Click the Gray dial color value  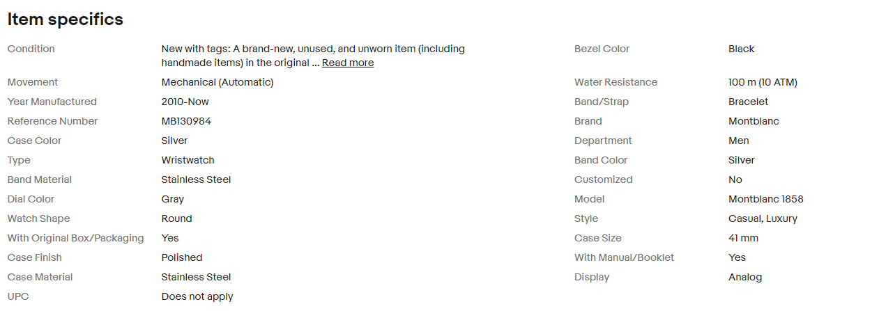(173, 199)
